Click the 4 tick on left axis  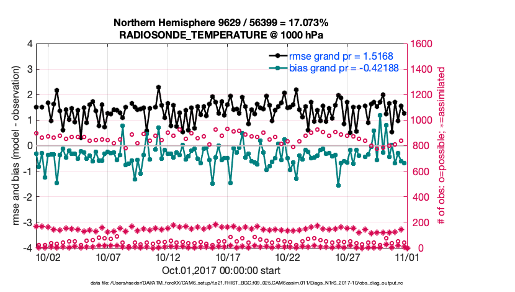point(29,44)
